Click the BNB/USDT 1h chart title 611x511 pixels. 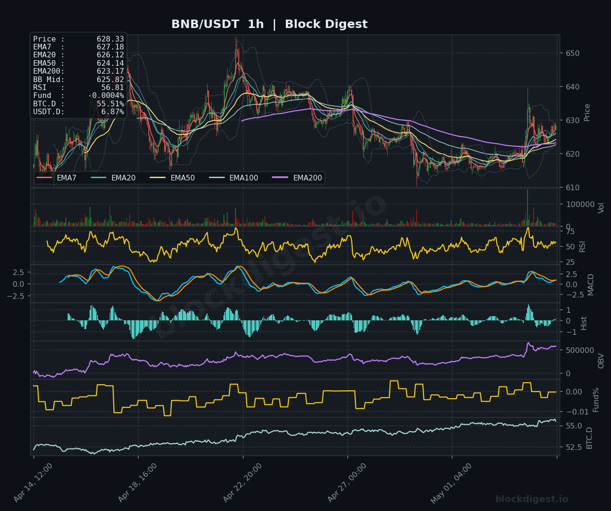(x=269, y=24)
